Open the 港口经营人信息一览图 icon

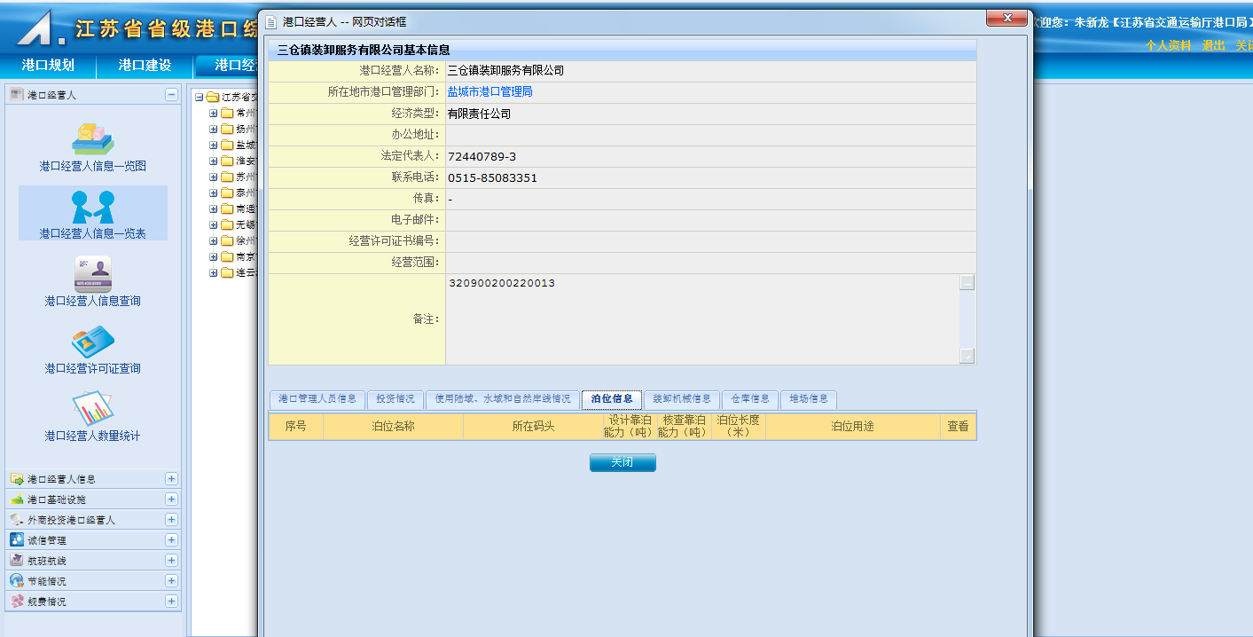click(x=92, y=138)
